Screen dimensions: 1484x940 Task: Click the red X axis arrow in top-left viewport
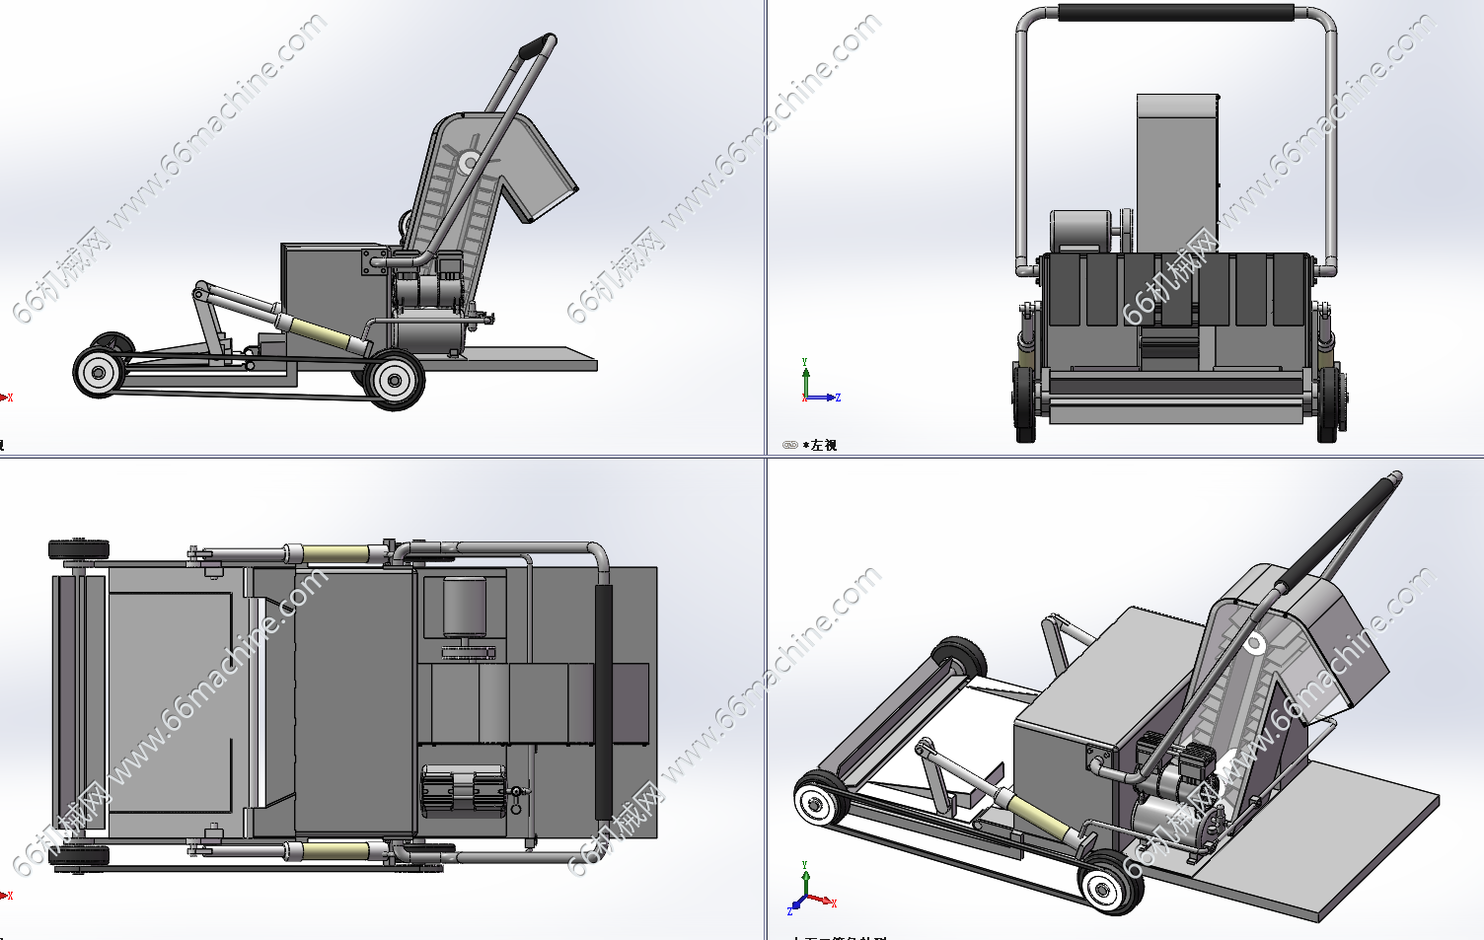[x=6, y=398]
